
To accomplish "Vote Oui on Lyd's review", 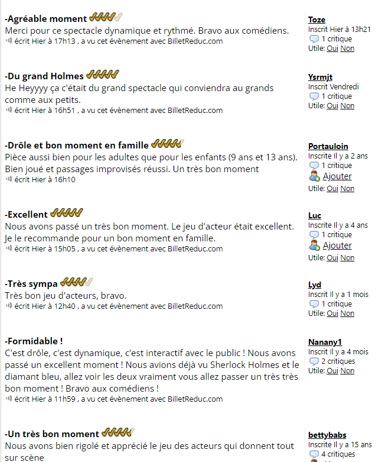I will pos(332,313).
